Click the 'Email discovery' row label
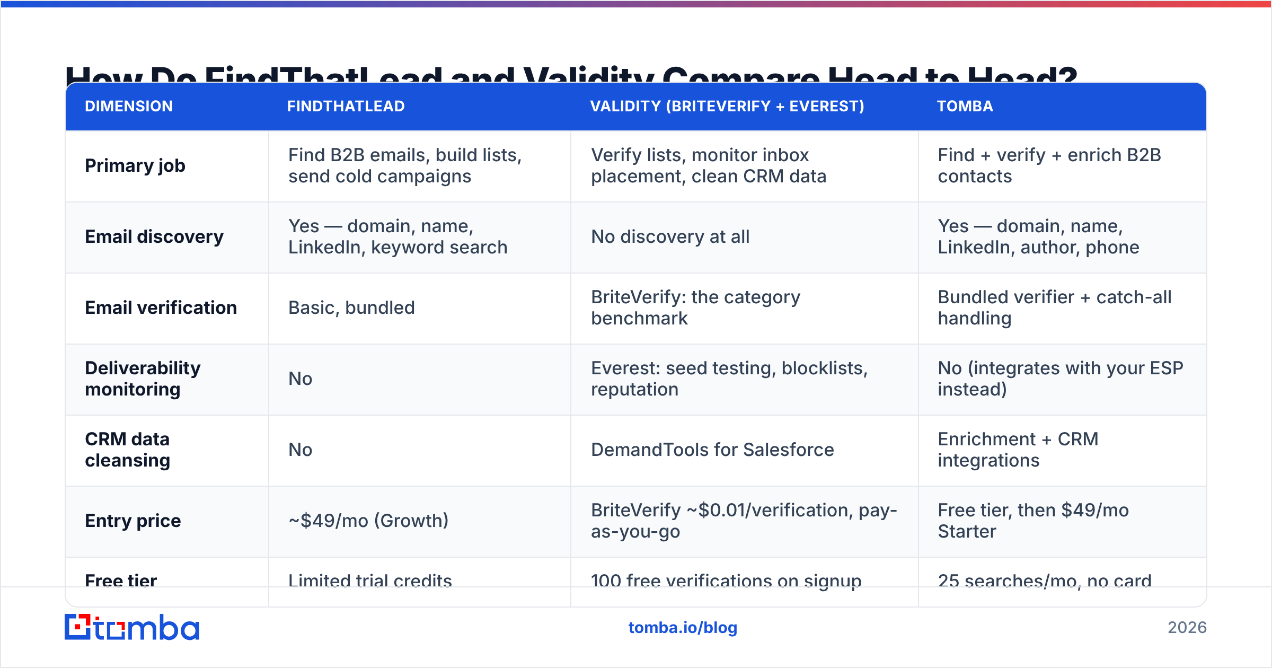 click(154, 237)
